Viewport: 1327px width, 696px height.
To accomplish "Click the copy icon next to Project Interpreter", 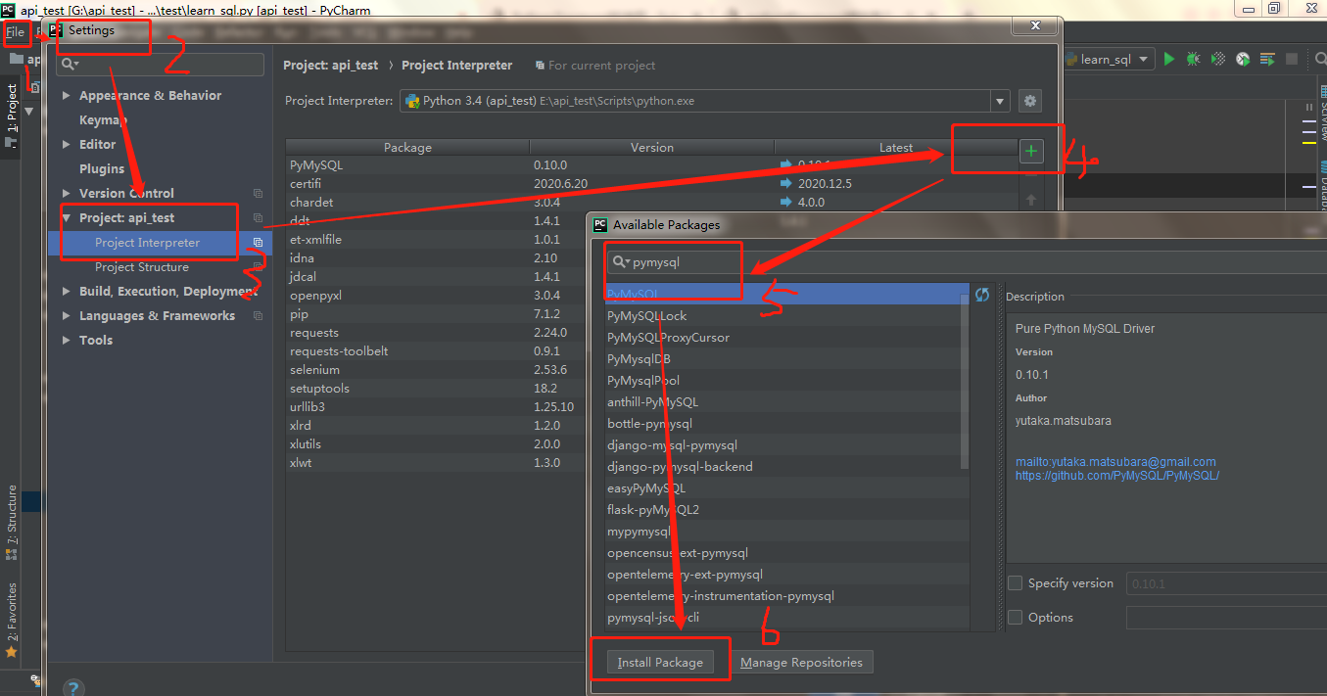I will point(258,243).
